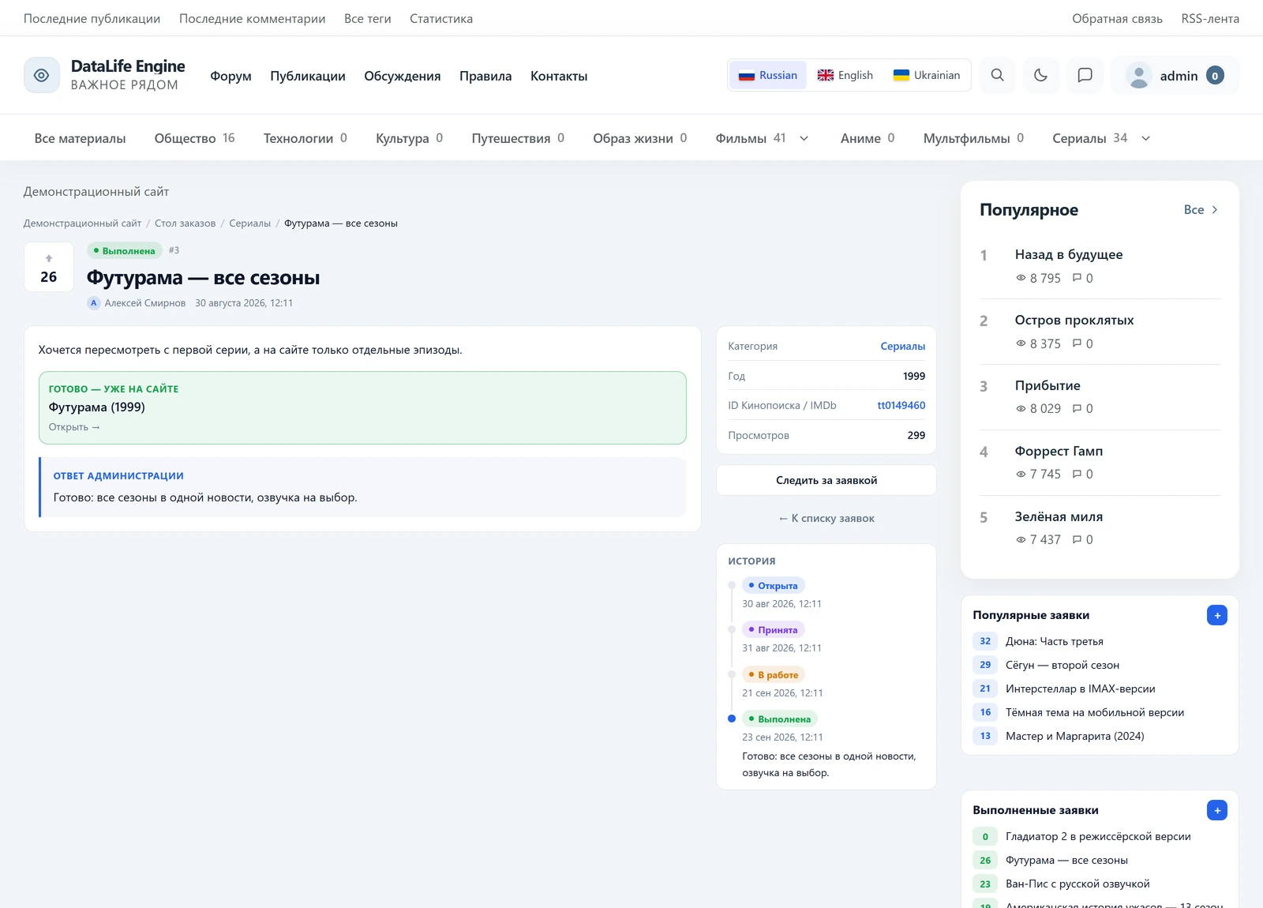
Task: Open the Форум menu item
Action: click(230, 76)
